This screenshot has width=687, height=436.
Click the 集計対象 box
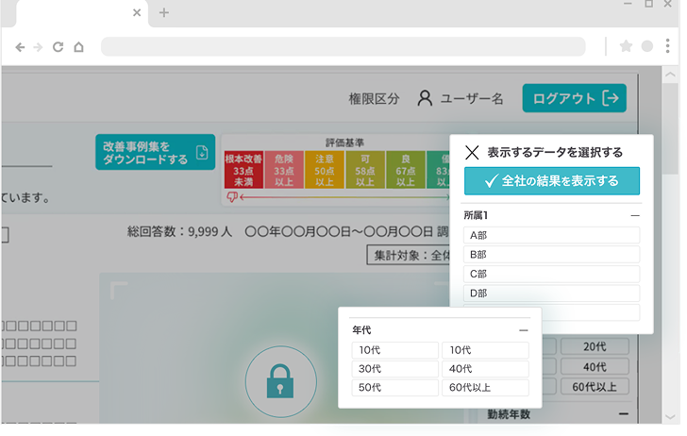tap(409, 256)
